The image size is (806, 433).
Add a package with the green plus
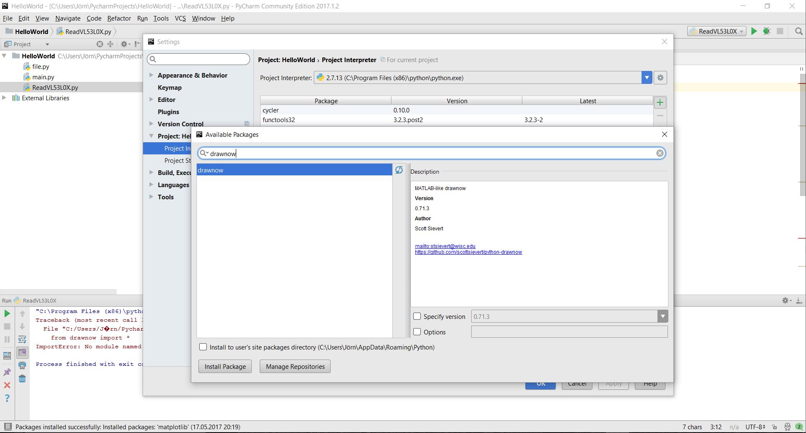point(660,102)
